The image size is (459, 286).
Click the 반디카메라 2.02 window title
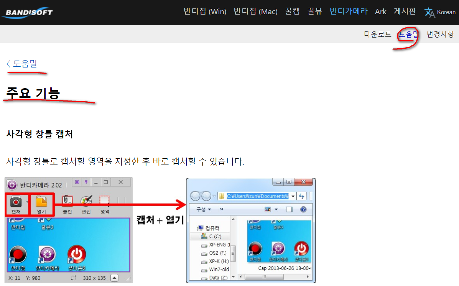click(41, 185)
